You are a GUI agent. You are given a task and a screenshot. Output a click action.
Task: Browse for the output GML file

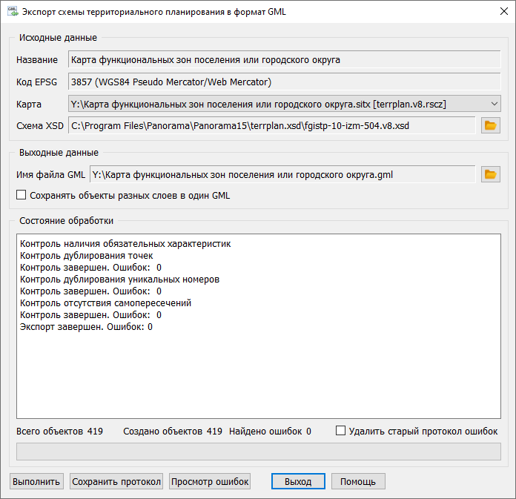[x=490, y=174]
